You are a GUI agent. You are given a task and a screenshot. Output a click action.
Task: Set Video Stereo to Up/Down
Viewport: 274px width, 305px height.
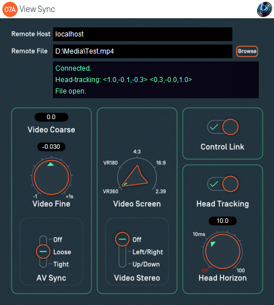[x=146, y=265]
